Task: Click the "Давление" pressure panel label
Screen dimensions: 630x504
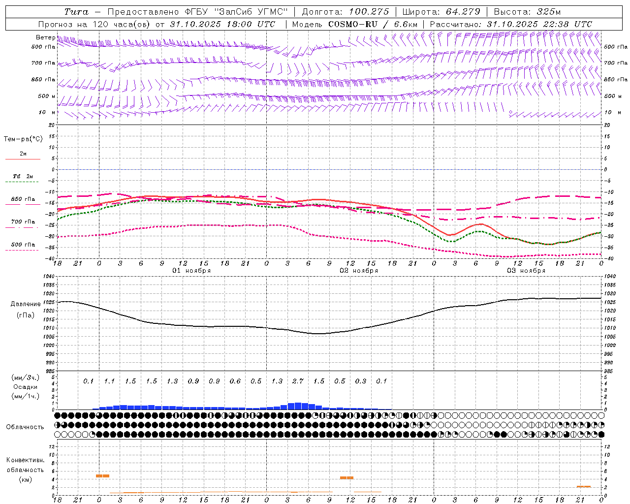Action: tap(26, 304)
